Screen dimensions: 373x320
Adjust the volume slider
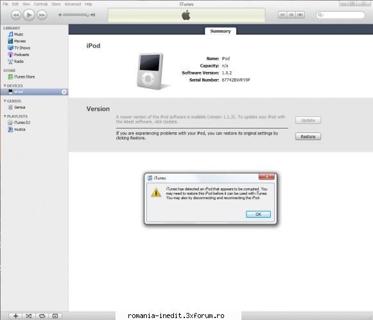(x=76, y=15)
